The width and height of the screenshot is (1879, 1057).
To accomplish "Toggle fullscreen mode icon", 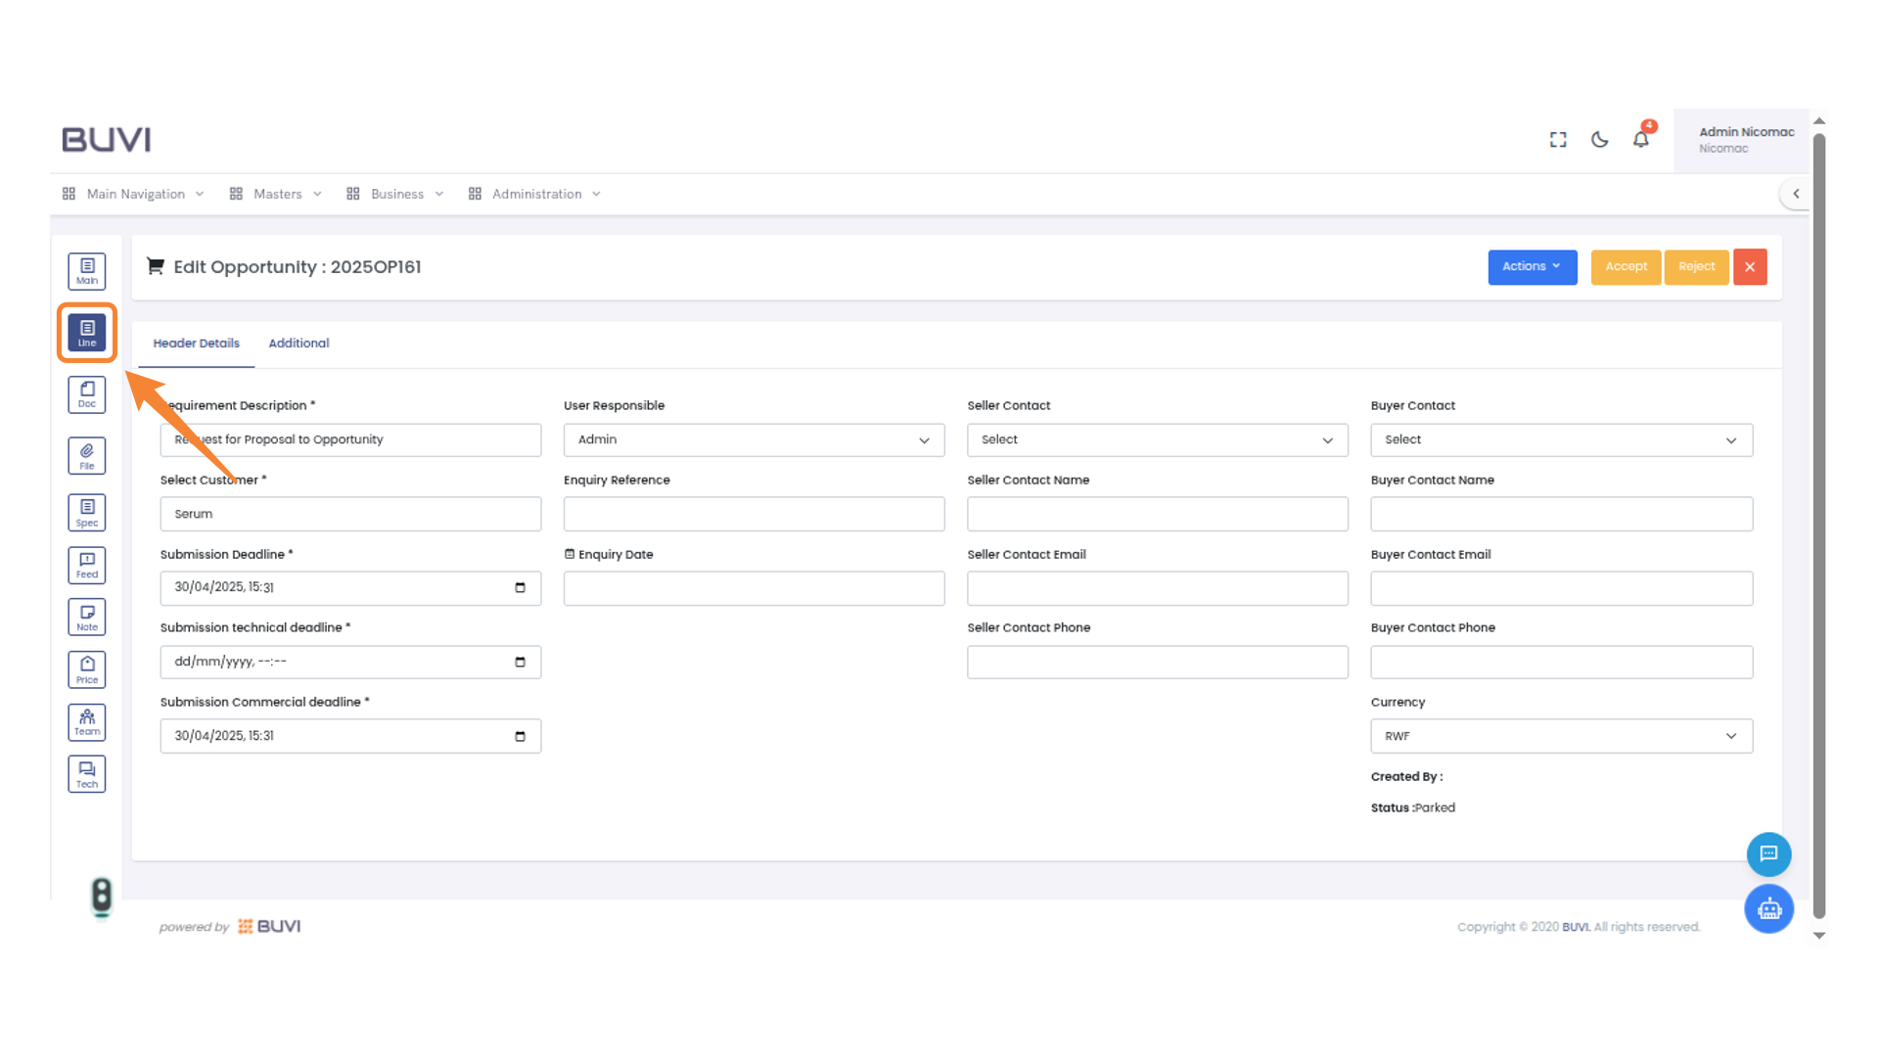I will coord(1558,140).
